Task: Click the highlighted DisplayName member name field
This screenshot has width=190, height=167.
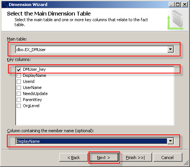Action: click(x=91, y=141)
